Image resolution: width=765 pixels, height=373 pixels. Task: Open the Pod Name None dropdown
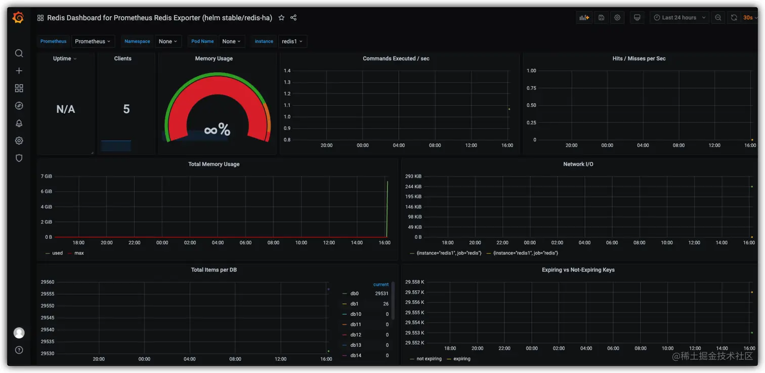click(x=232, y=42)
